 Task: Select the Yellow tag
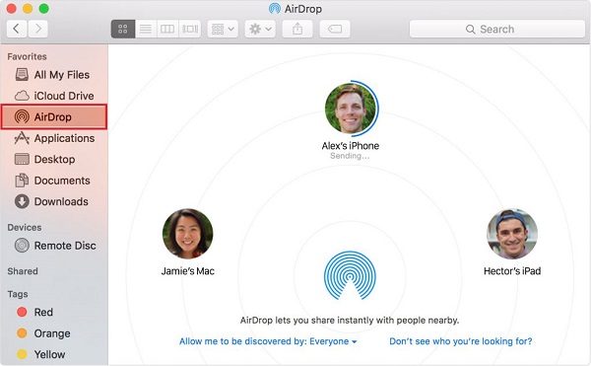coord(54,355)
